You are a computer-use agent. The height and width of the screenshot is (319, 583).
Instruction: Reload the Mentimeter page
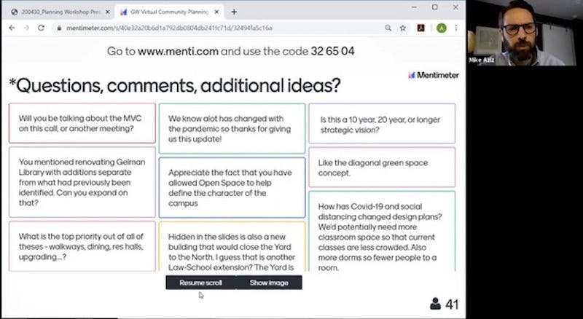pyautogui.click(x=42, y=28)
